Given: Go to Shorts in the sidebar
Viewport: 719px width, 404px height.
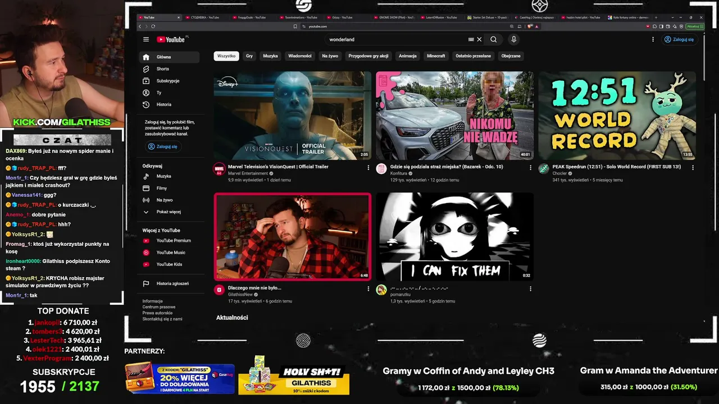Looking at the screenshot, I should [169, 69].
